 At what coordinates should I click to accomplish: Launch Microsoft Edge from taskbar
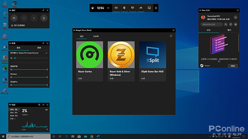point(67,137)
